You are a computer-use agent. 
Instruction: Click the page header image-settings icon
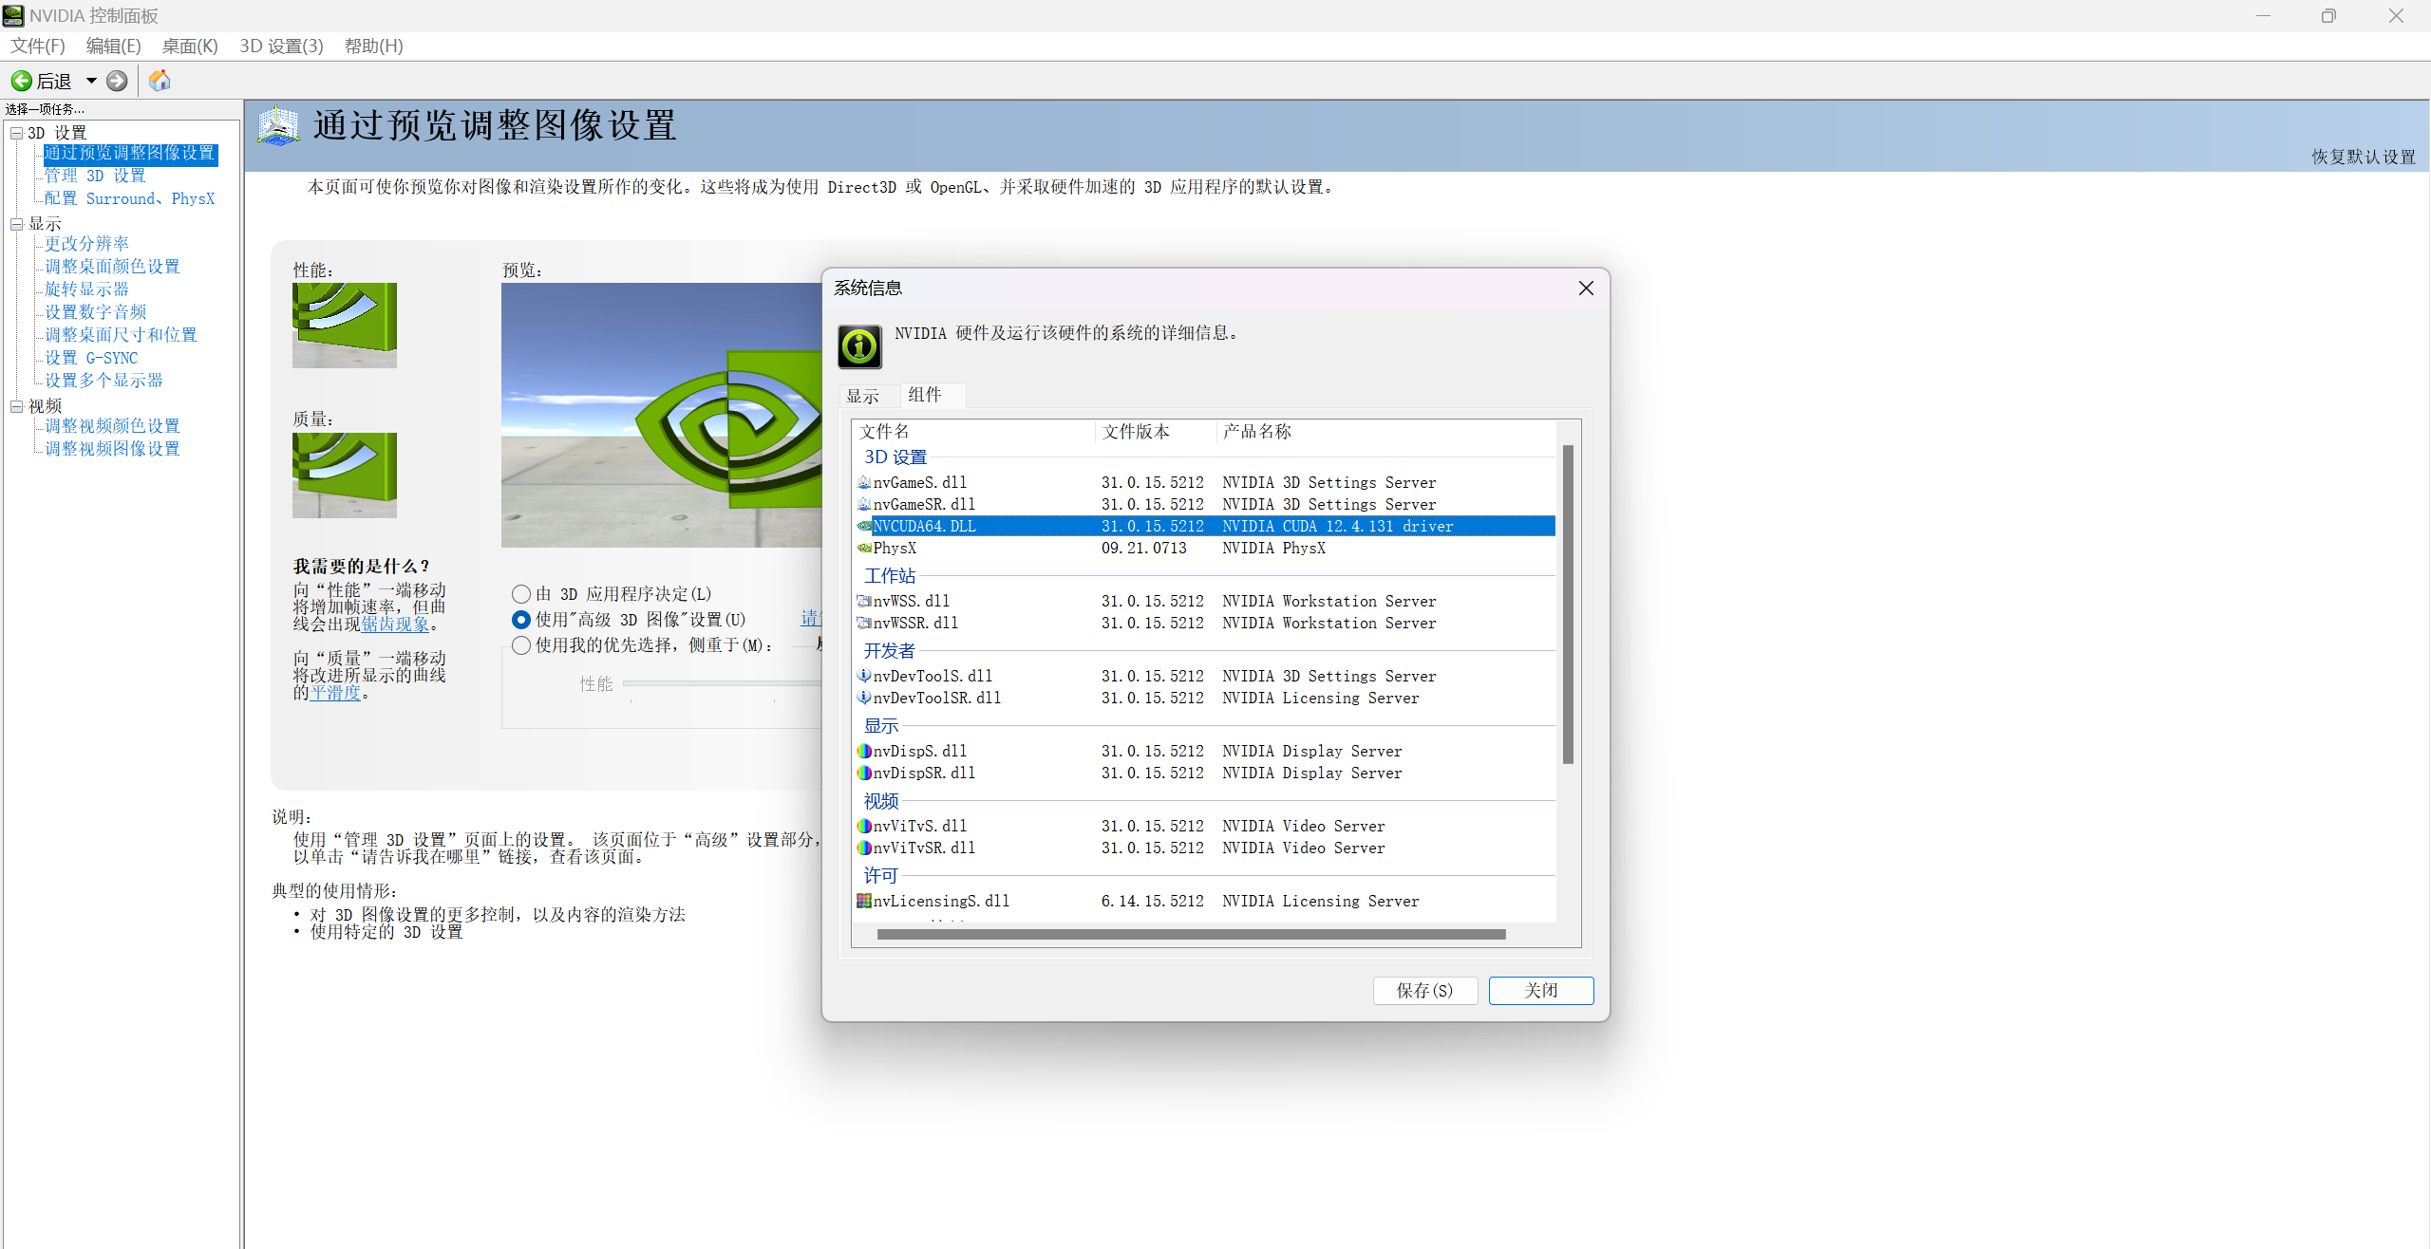[278, 126]
